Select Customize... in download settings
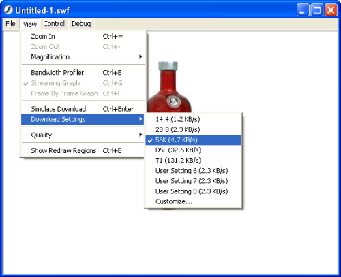This screenshot has width=341, height=277. point(193,201)
